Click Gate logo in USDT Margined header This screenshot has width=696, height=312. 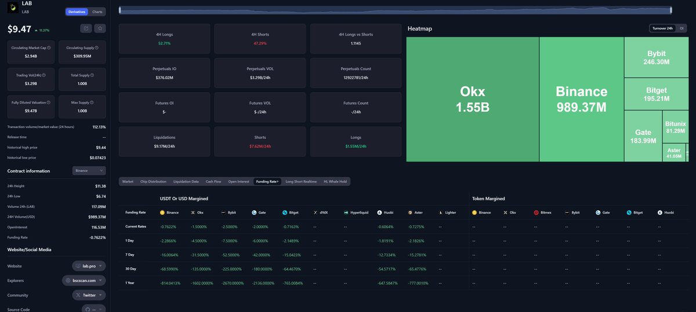tap(254, 212)
